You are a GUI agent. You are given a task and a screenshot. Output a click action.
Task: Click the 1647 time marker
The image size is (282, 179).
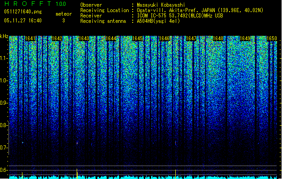[191, 38]
